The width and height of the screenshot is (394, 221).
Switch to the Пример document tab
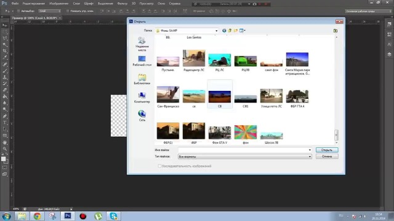pyautogui.click(x=34, y=18)
